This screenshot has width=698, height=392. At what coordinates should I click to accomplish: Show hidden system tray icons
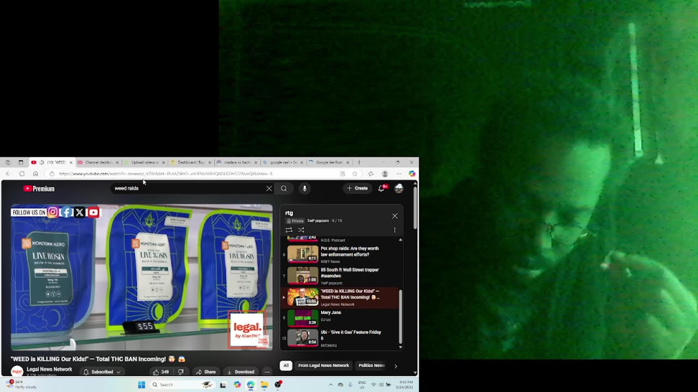(x=330, y=385)
